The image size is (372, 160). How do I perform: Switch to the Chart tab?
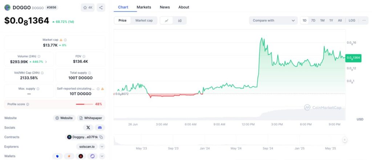pyautogui.click(x=123, y=7)
